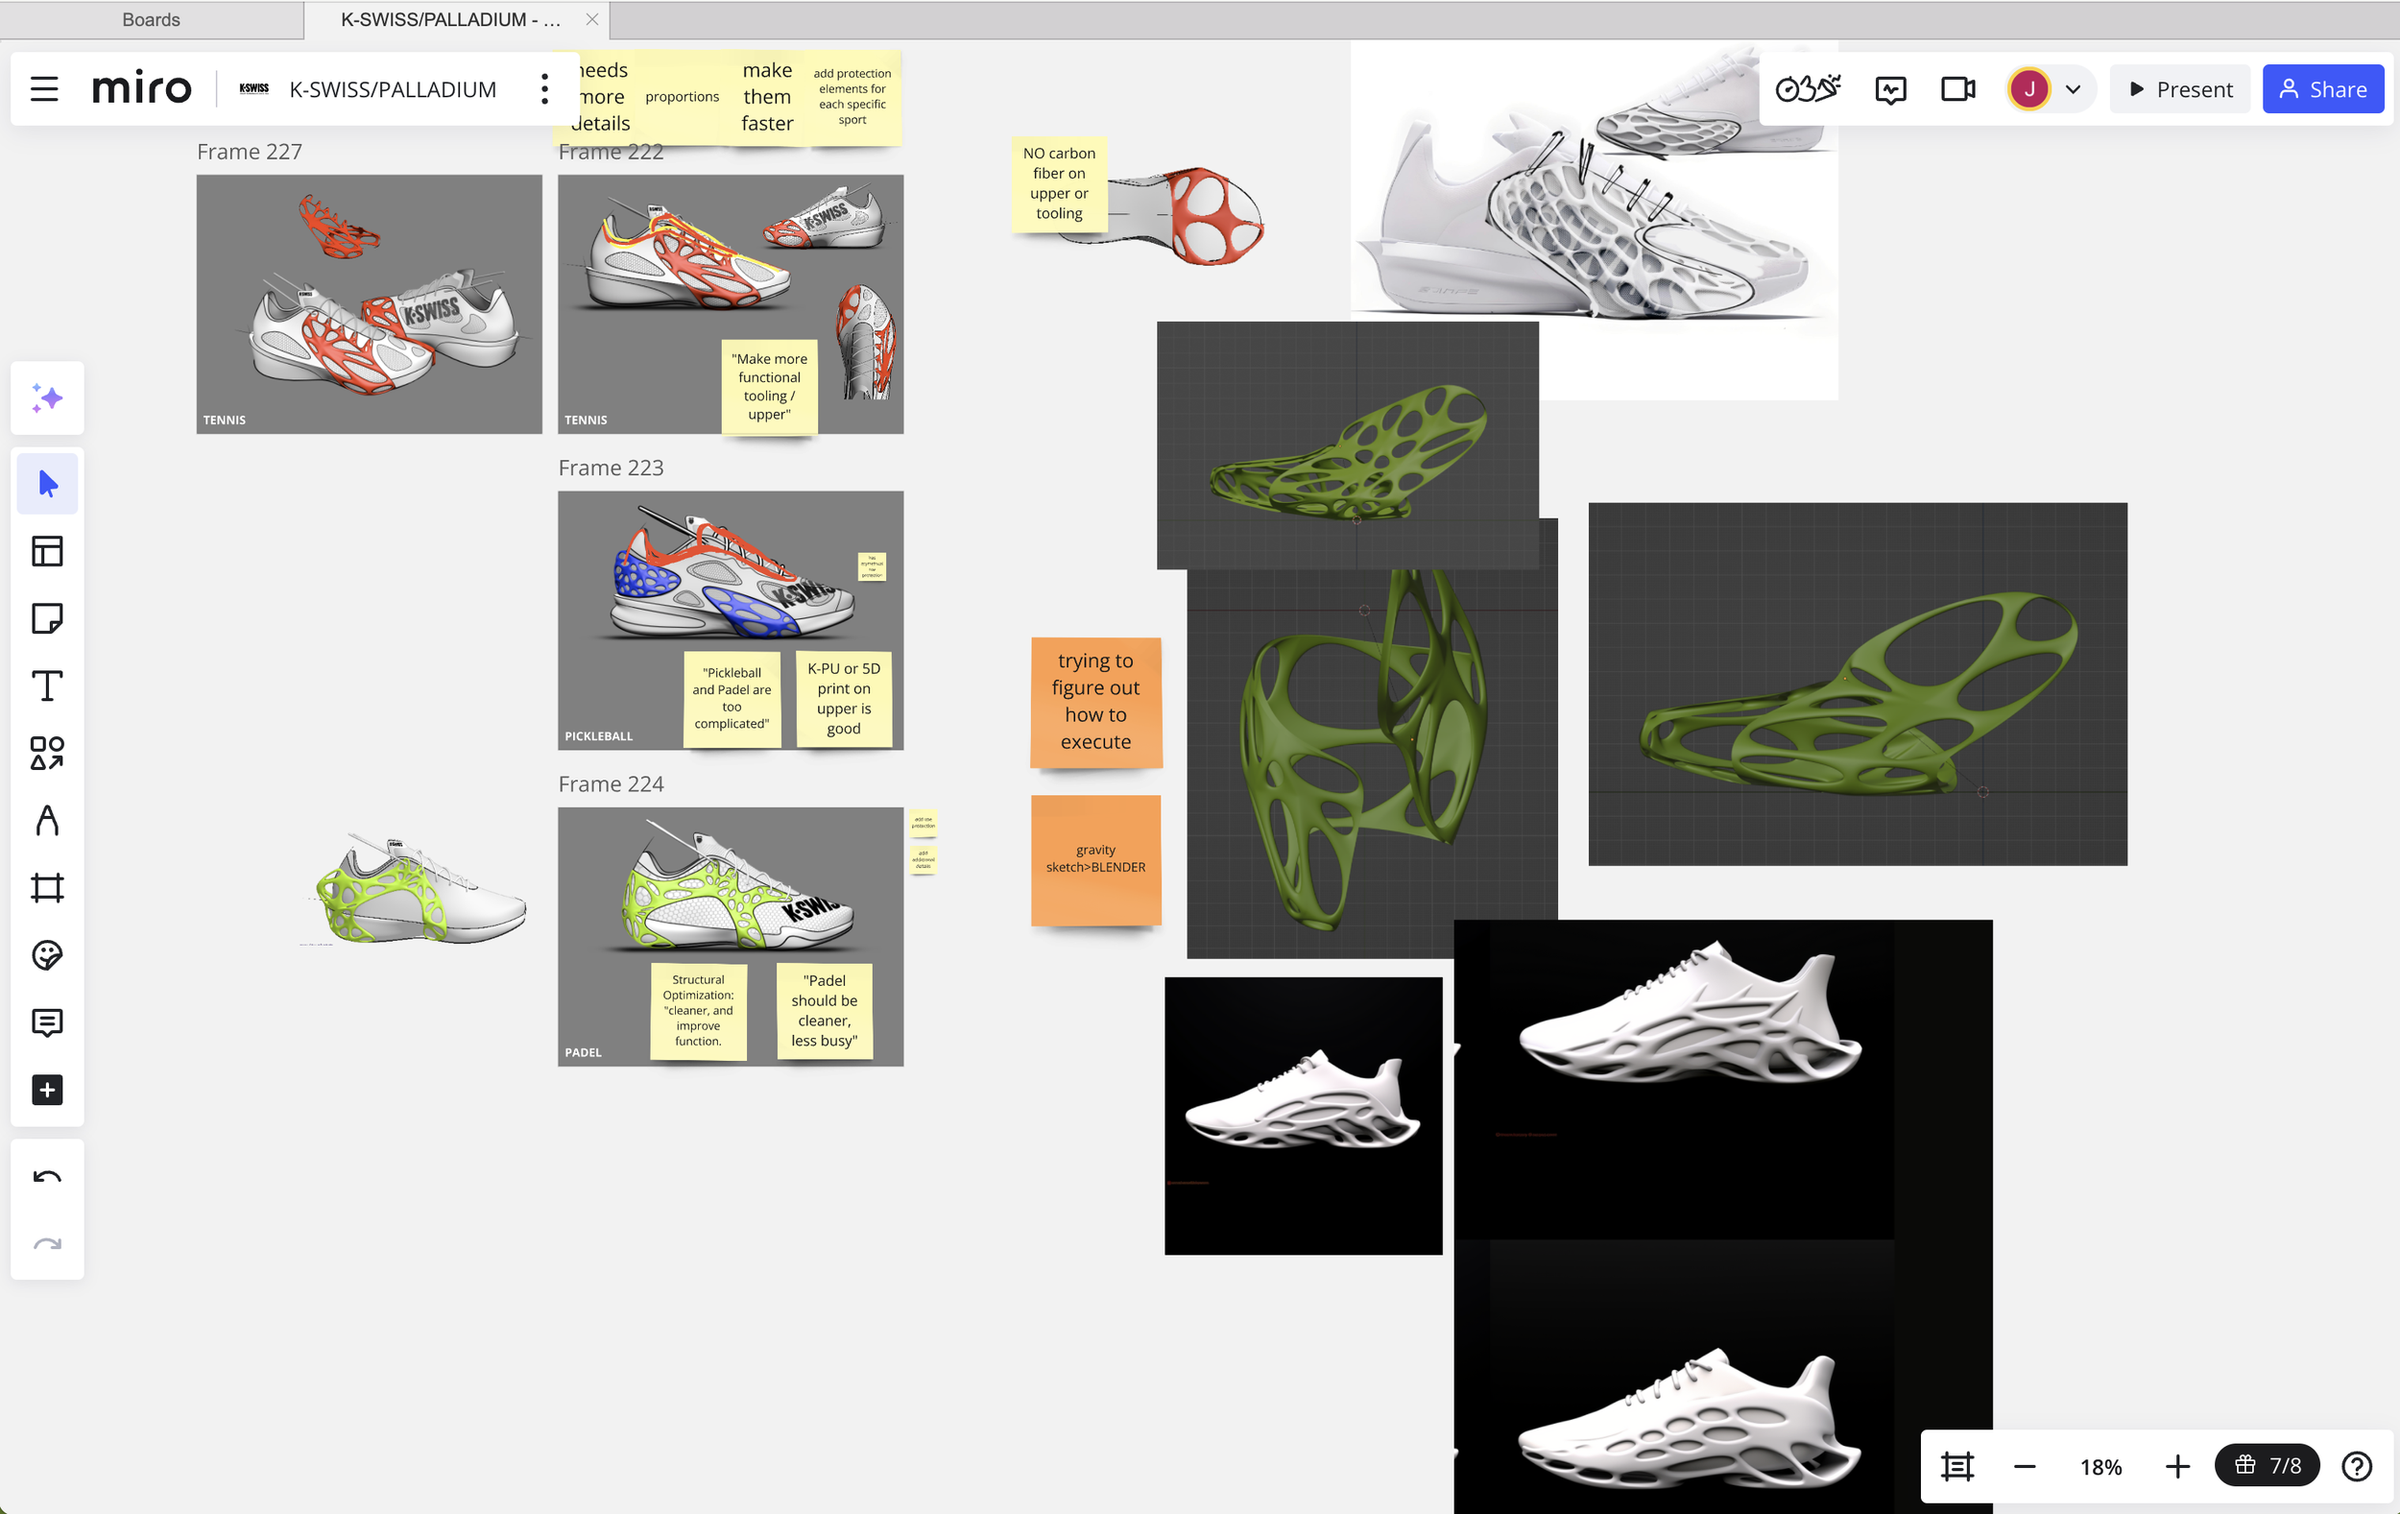The height and width of the screenshot is (1514, 2400).
Task: Select the wide green lattice model image
Action: pyautogui.click(x=1857, y=684)
